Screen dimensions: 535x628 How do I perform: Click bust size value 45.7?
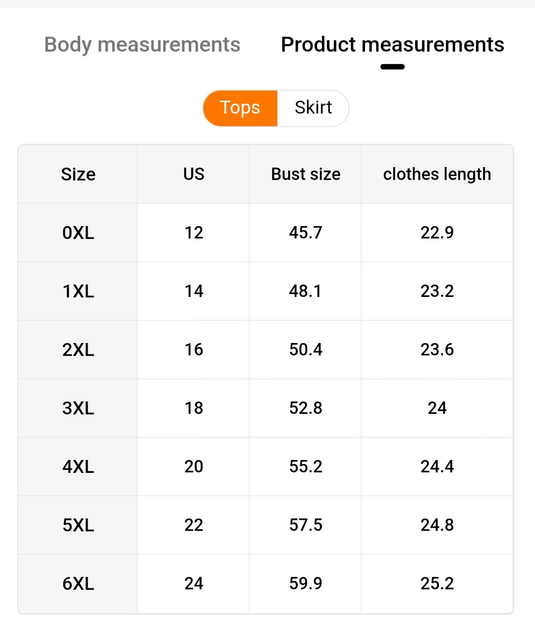point(306,232)
